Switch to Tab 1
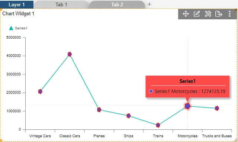This screenshot has height=142, width=238. tap(61, 4)
